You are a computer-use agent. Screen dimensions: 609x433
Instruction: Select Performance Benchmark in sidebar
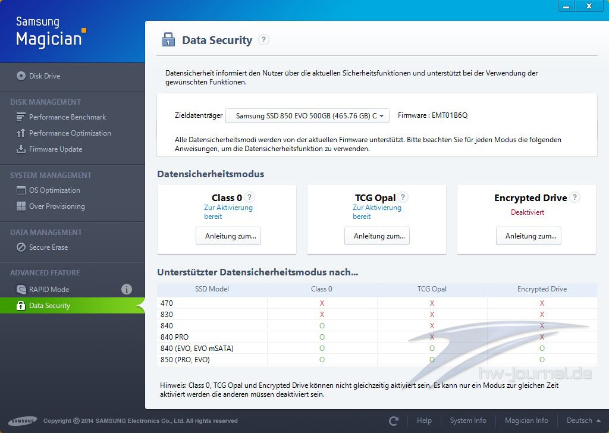coord(67,117)
